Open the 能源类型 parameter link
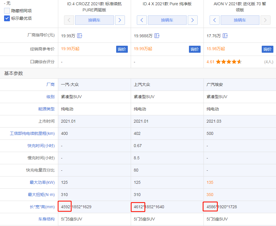Image resolution: width=276 pixels, height=226 pixels. (x=47, y=109)
